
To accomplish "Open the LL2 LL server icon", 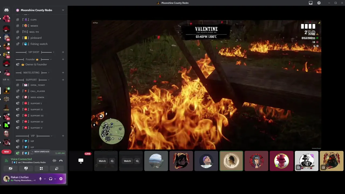I will tap(6, 79).
